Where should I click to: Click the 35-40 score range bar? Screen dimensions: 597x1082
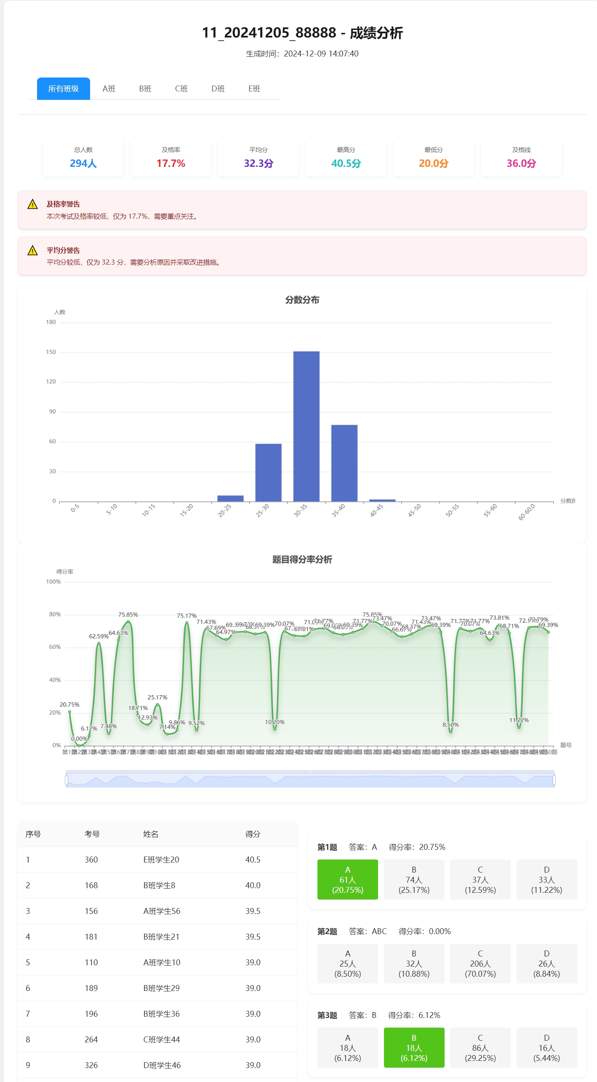(x=344, y=463)
